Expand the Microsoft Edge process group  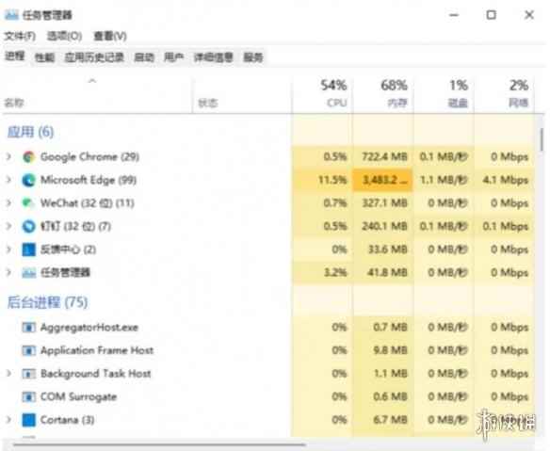pos(9,180)
